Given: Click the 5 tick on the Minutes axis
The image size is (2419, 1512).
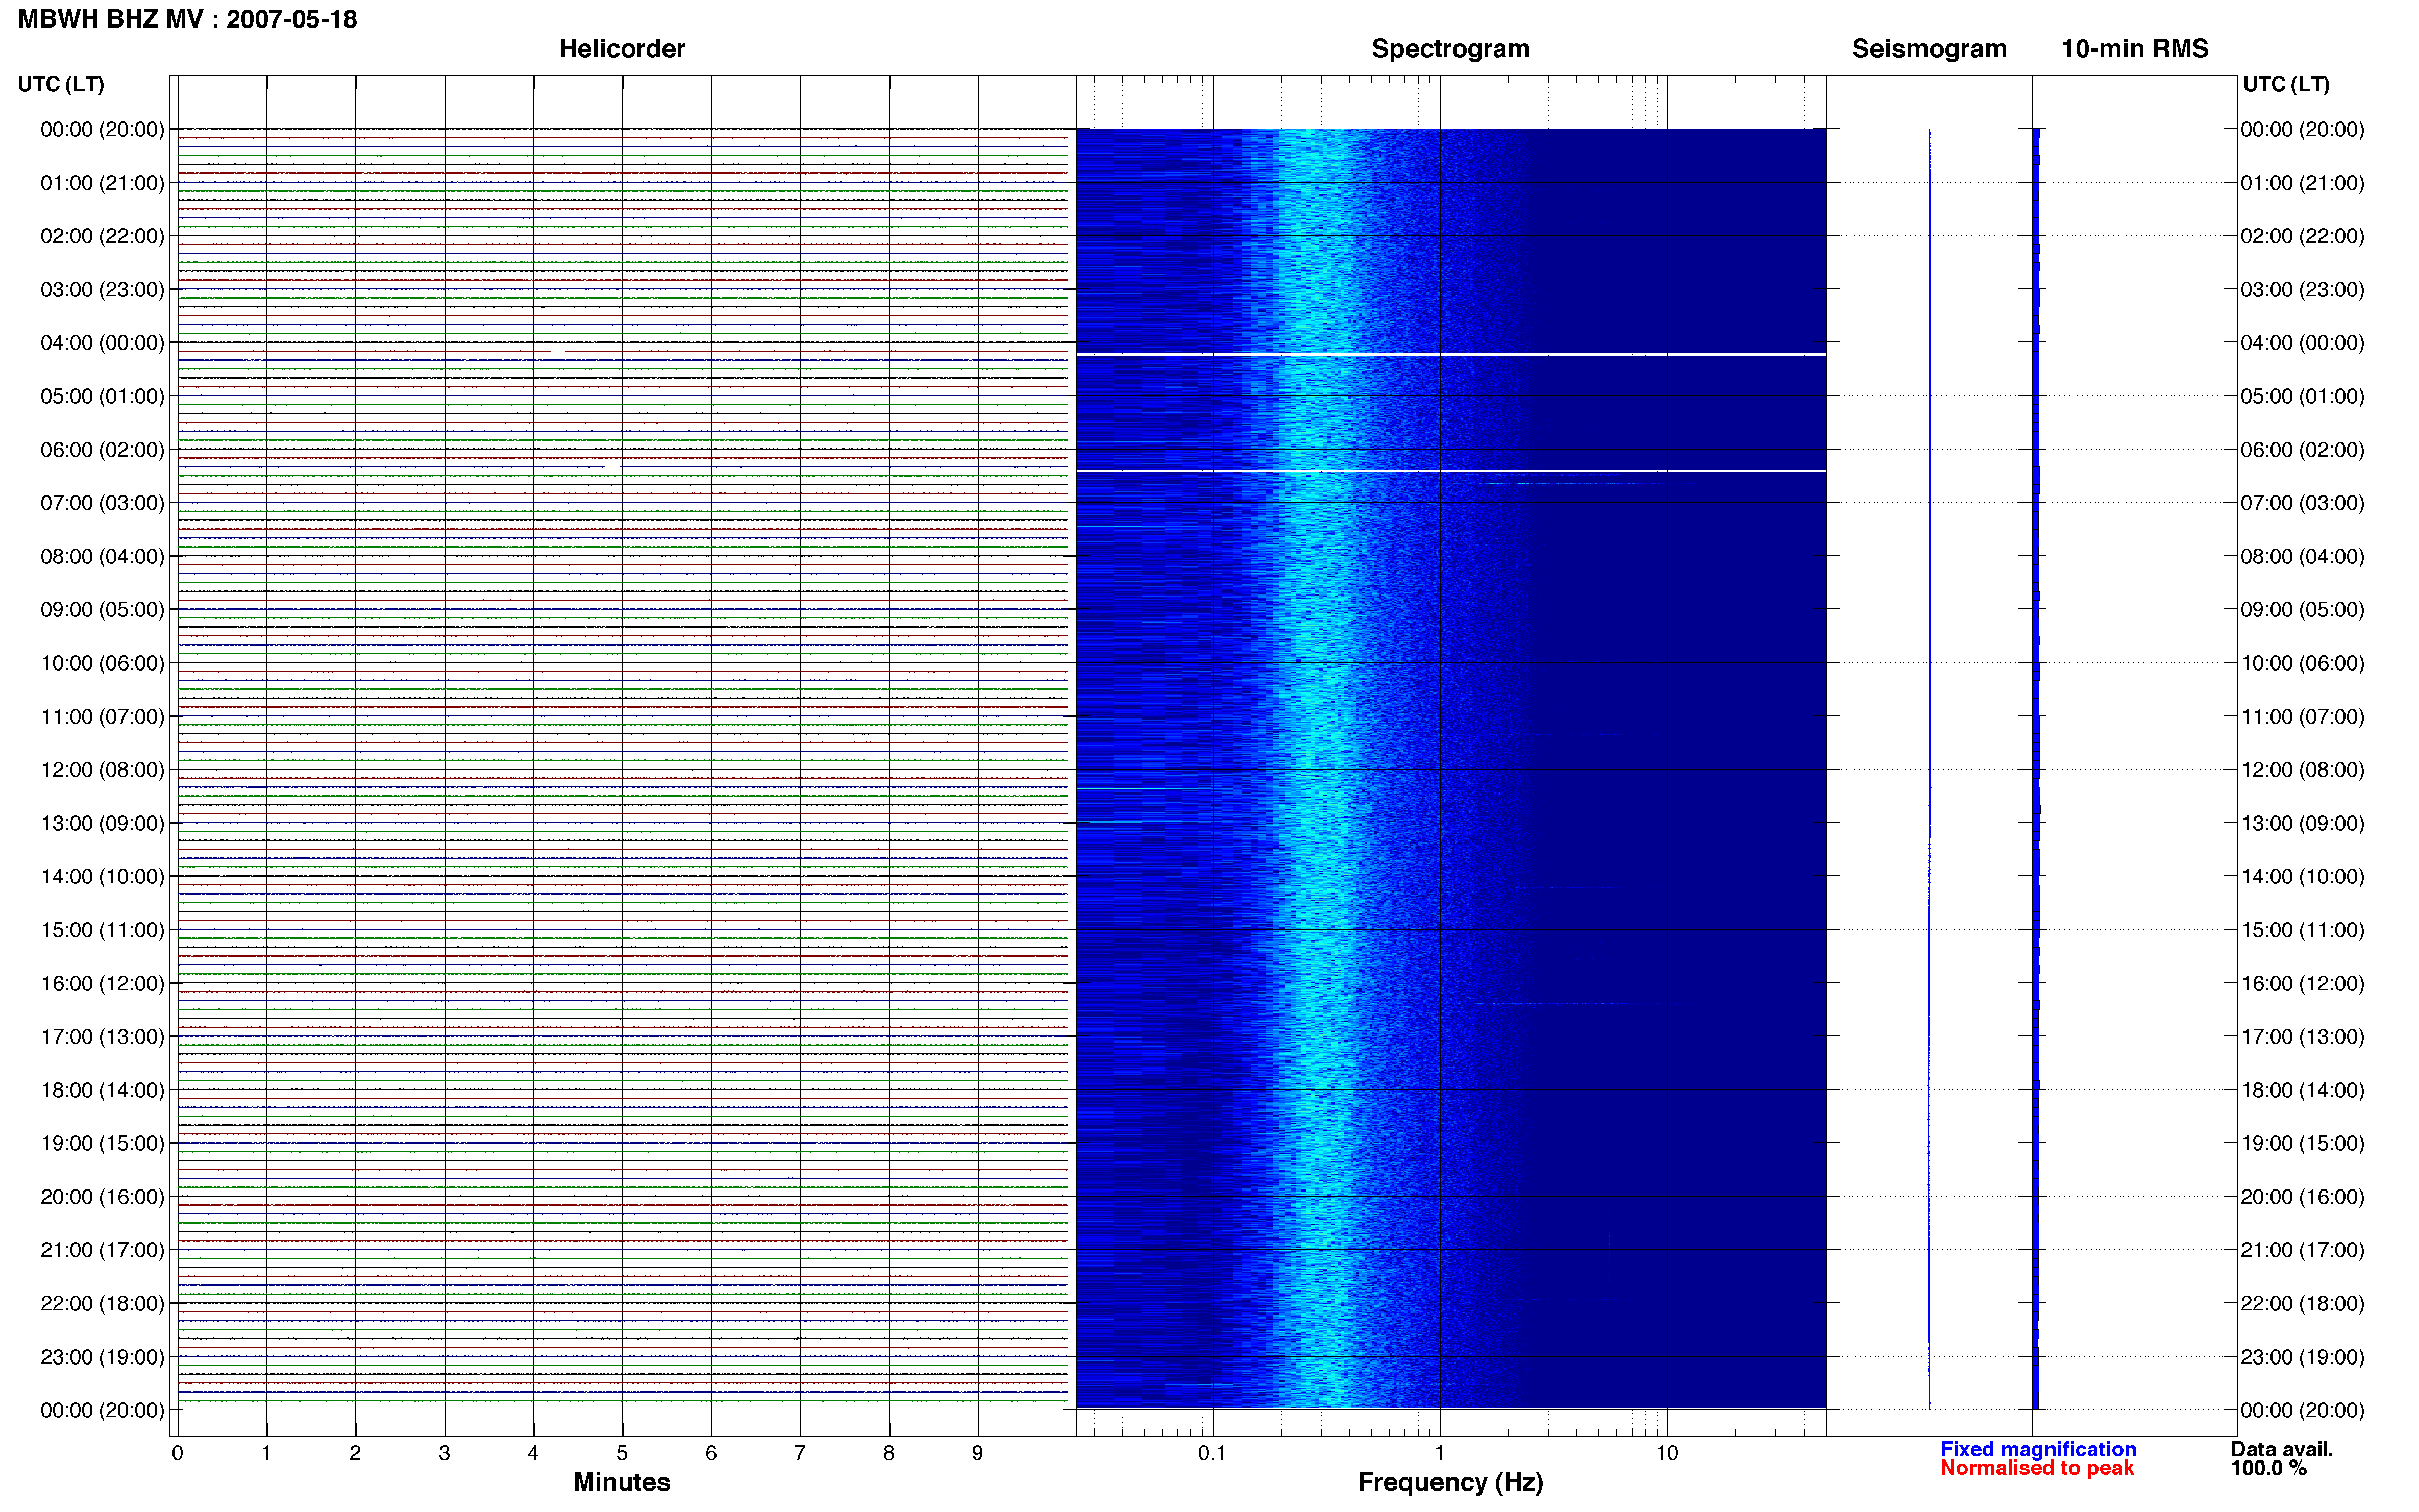Looking at the screenshot, I should (622, 1453).
